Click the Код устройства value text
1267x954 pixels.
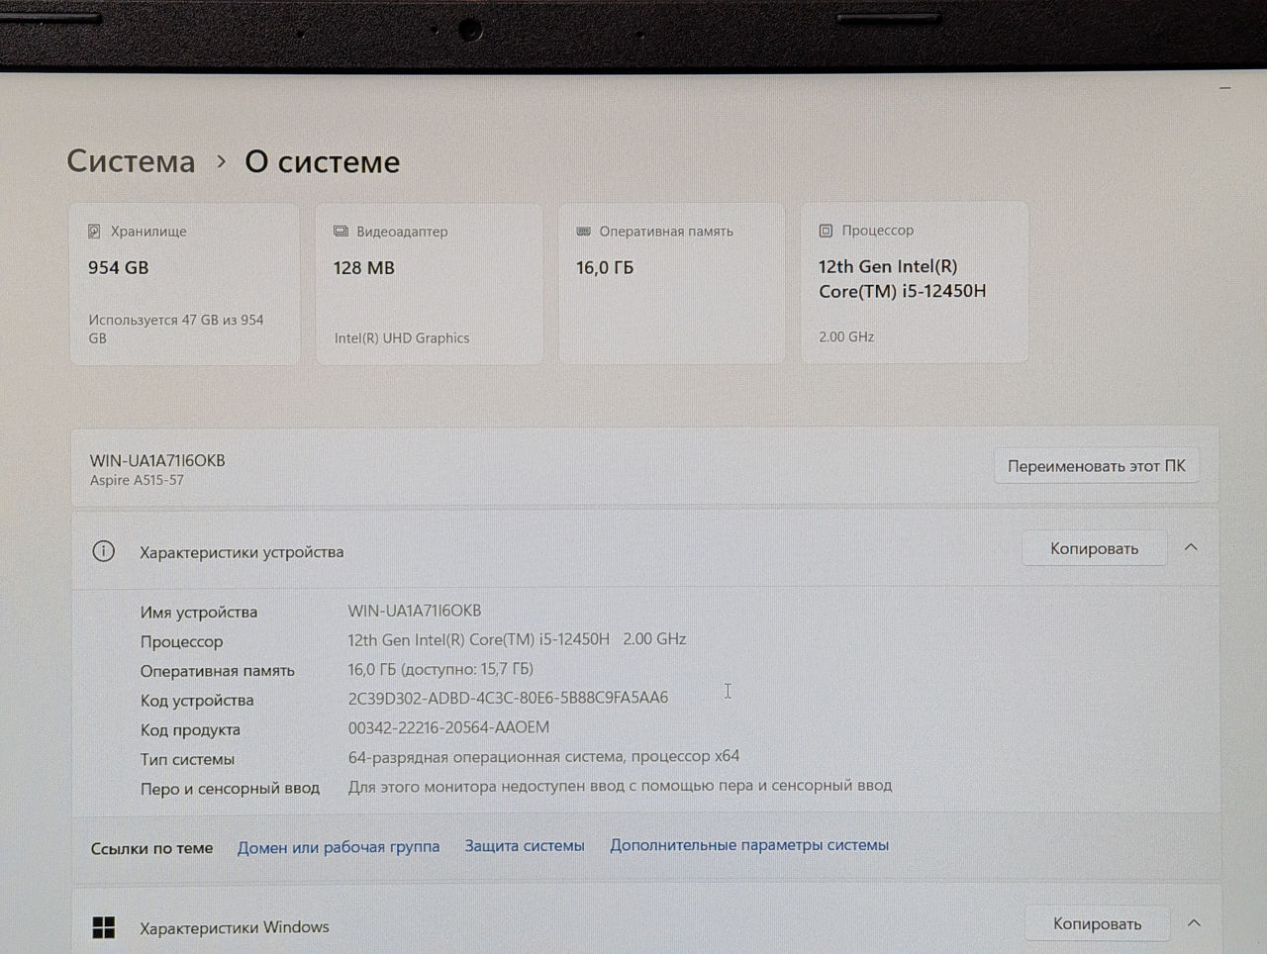508,698
